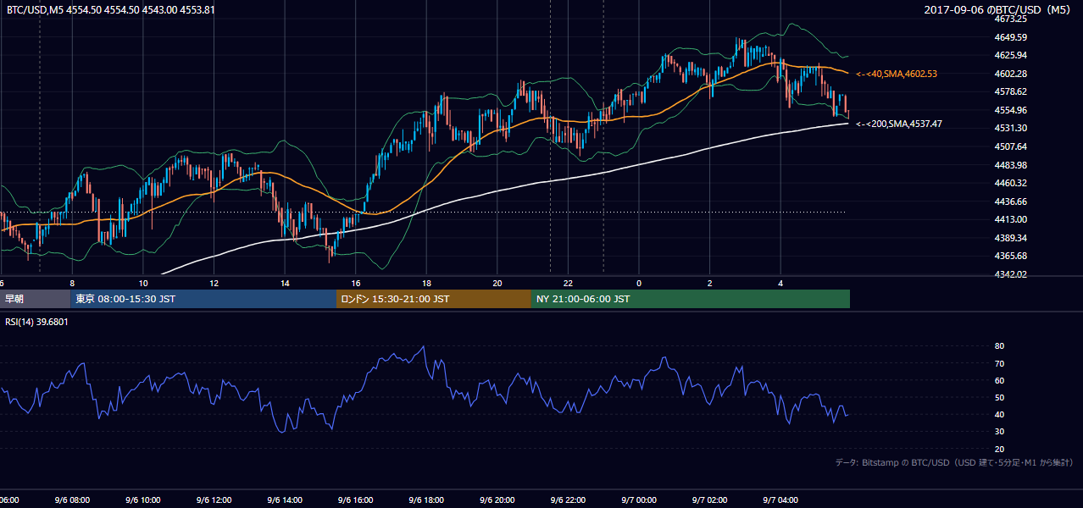Click price axis label 4389.34

(x=1012, y=238)
